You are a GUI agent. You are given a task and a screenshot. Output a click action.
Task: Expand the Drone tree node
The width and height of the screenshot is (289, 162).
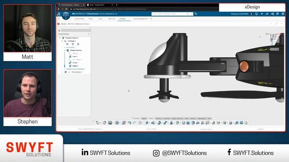62,72
